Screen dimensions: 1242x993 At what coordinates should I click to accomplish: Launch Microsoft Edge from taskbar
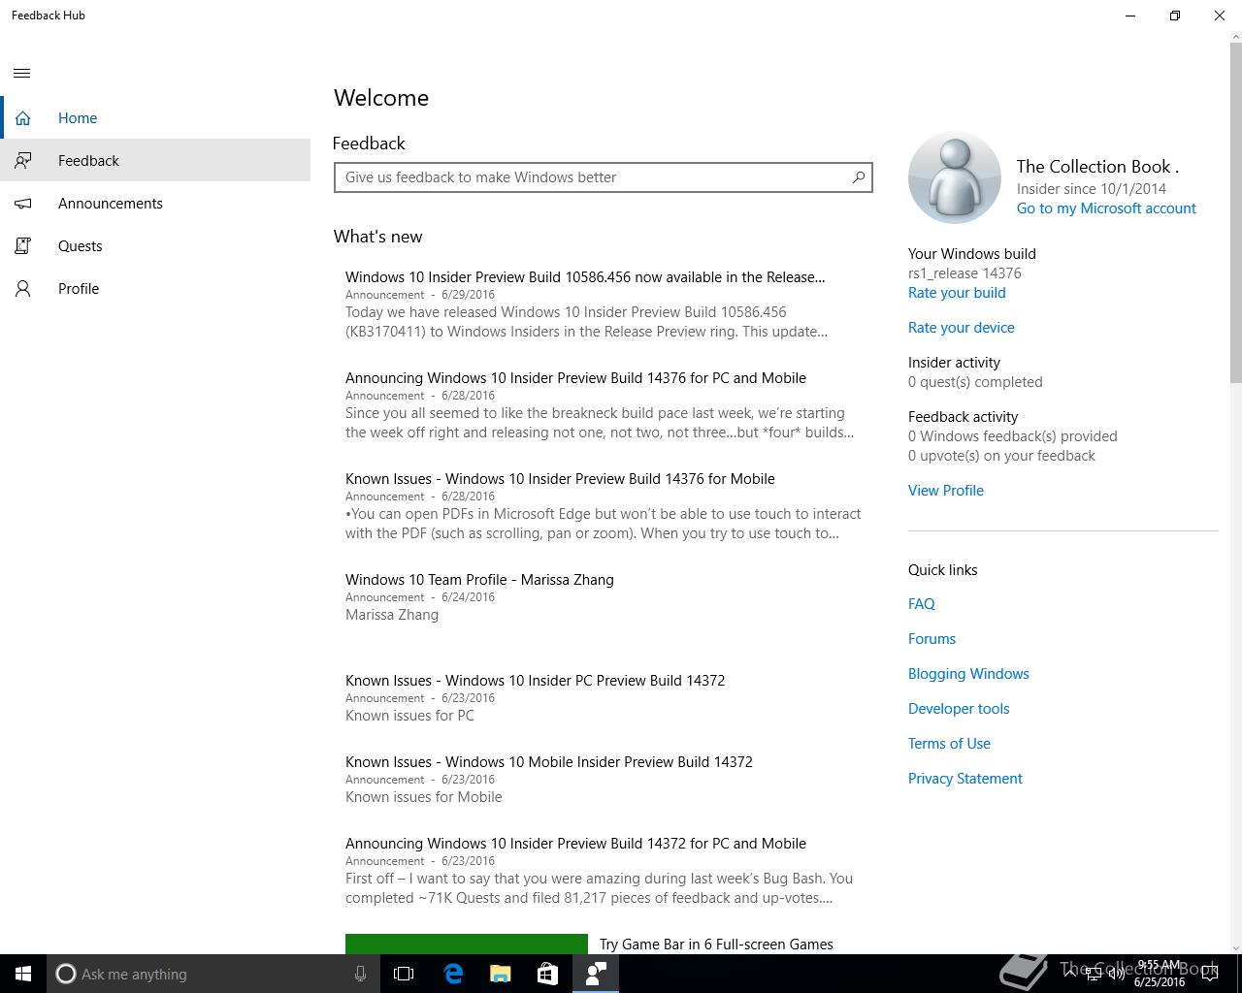point(453,974)
